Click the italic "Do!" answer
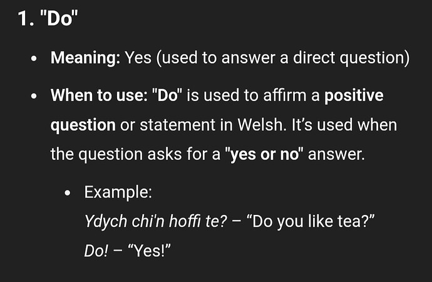The image size is (432, 282). pyautogui.click(x=96, y=251)
